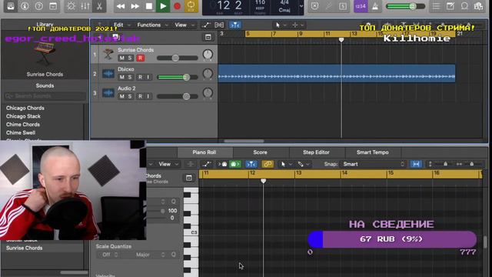Mute the Sunrise Chords track

pyautogui.click(x=122, y=58)
